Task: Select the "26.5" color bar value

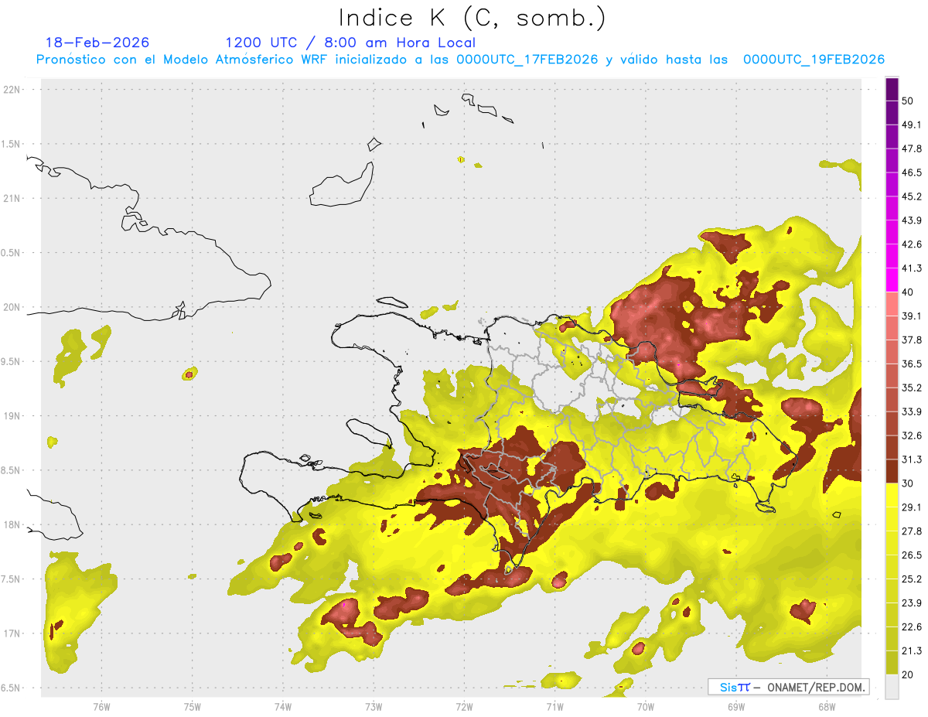Action: click(x=912, y=555)
